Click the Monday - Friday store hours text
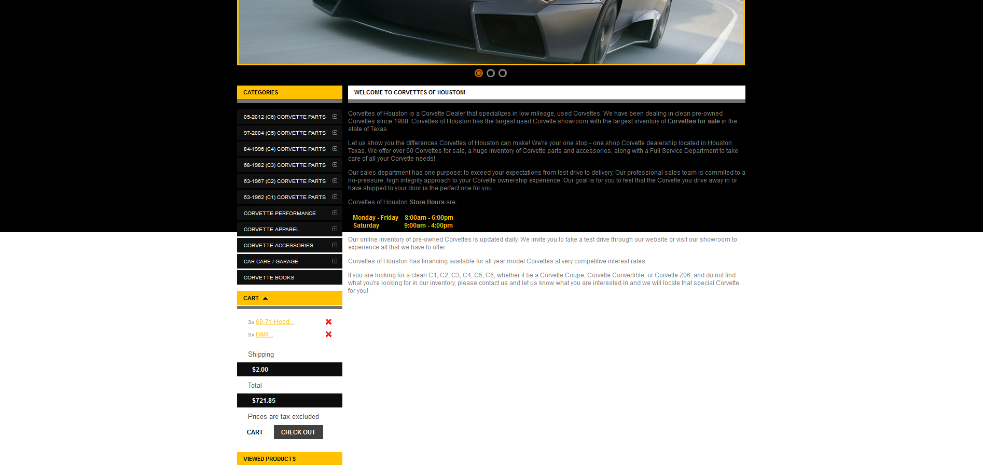Screen dimensions: 983x465 403,218
